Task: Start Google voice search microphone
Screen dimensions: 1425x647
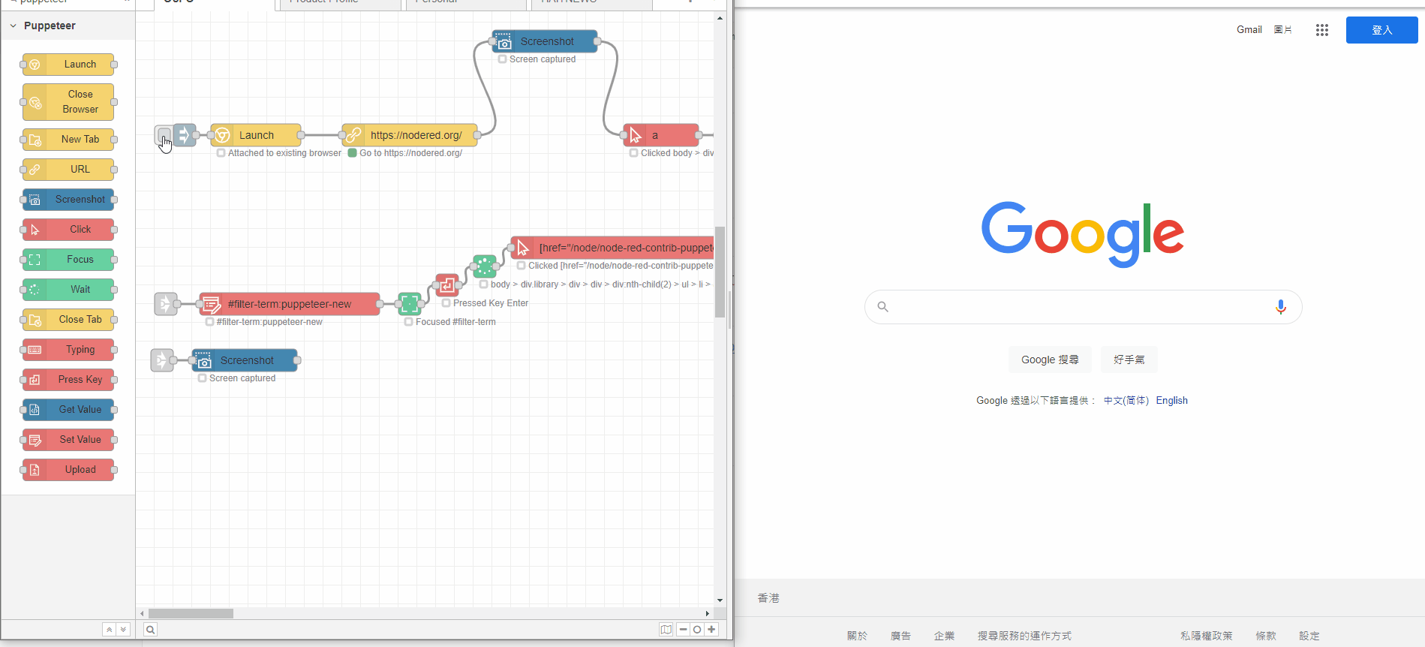Action: (1281, 306)
